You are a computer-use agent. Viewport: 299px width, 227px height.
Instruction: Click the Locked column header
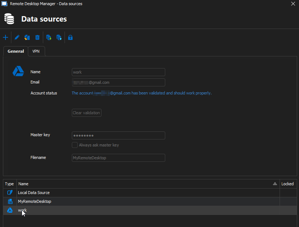pos(288,184)
